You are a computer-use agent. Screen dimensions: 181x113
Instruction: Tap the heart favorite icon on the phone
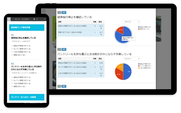34,19
